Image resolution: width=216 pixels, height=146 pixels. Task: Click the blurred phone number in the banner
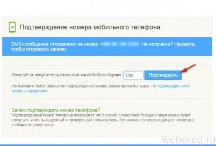(120, 44)
